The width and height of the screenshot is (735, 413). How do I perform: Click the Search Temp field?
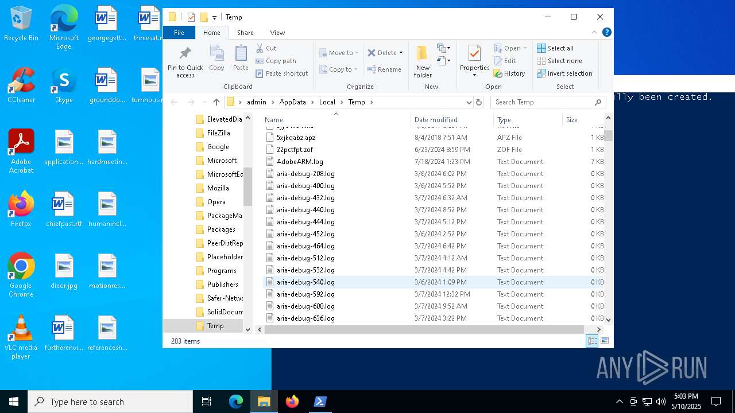tap(548, 102)
